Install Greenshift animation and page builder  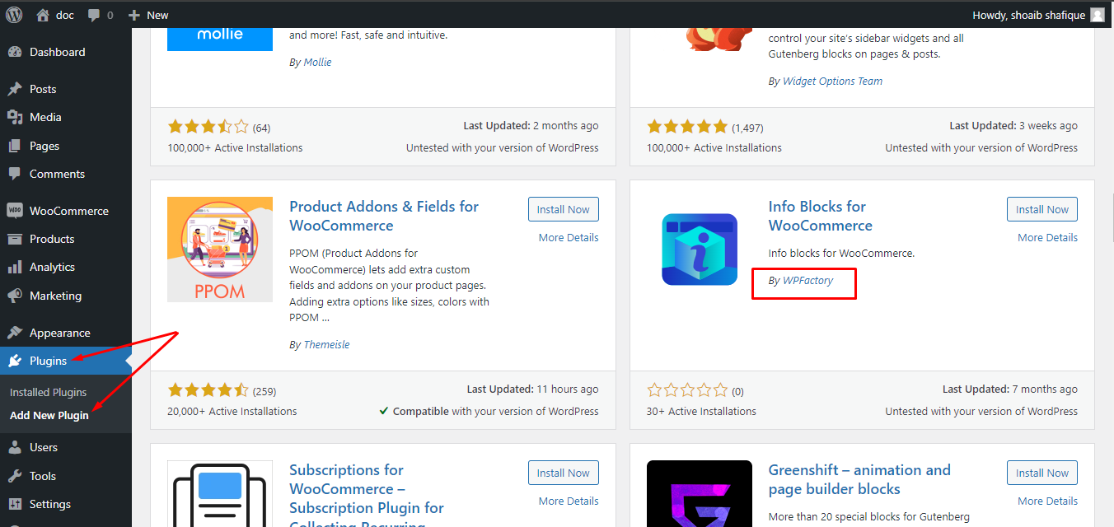(x=1042, y=473)
